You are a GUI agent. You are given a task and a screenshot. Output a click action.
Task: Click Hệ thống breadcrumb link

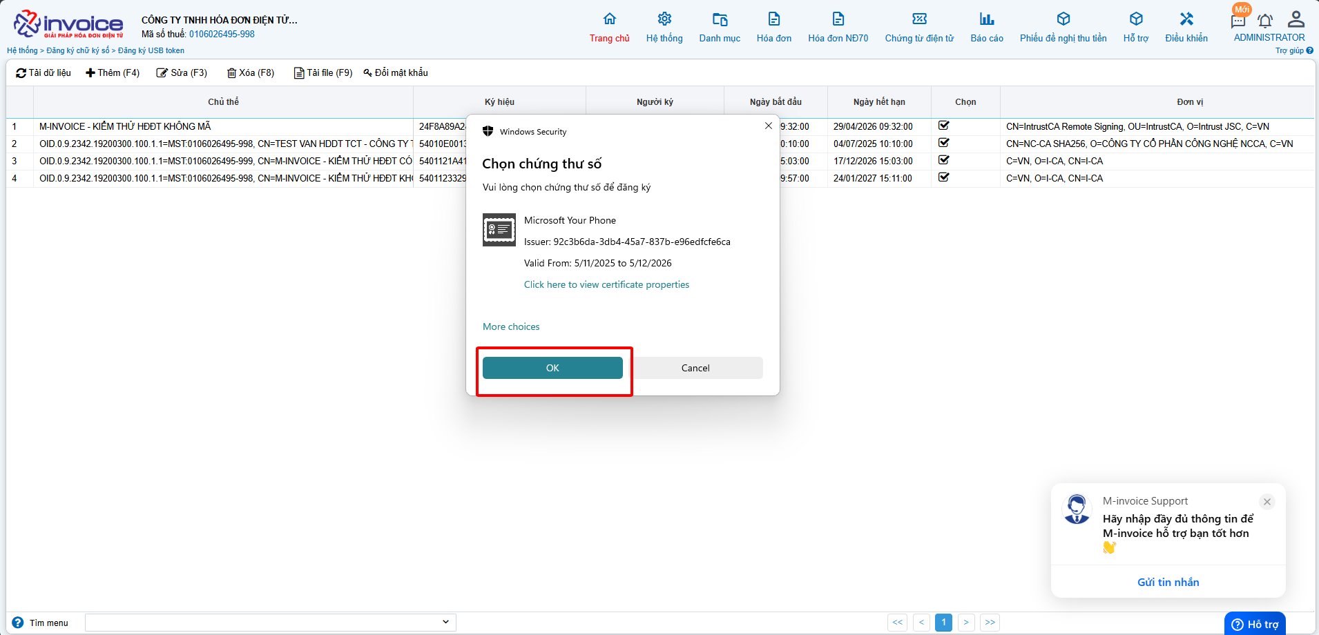22,50
